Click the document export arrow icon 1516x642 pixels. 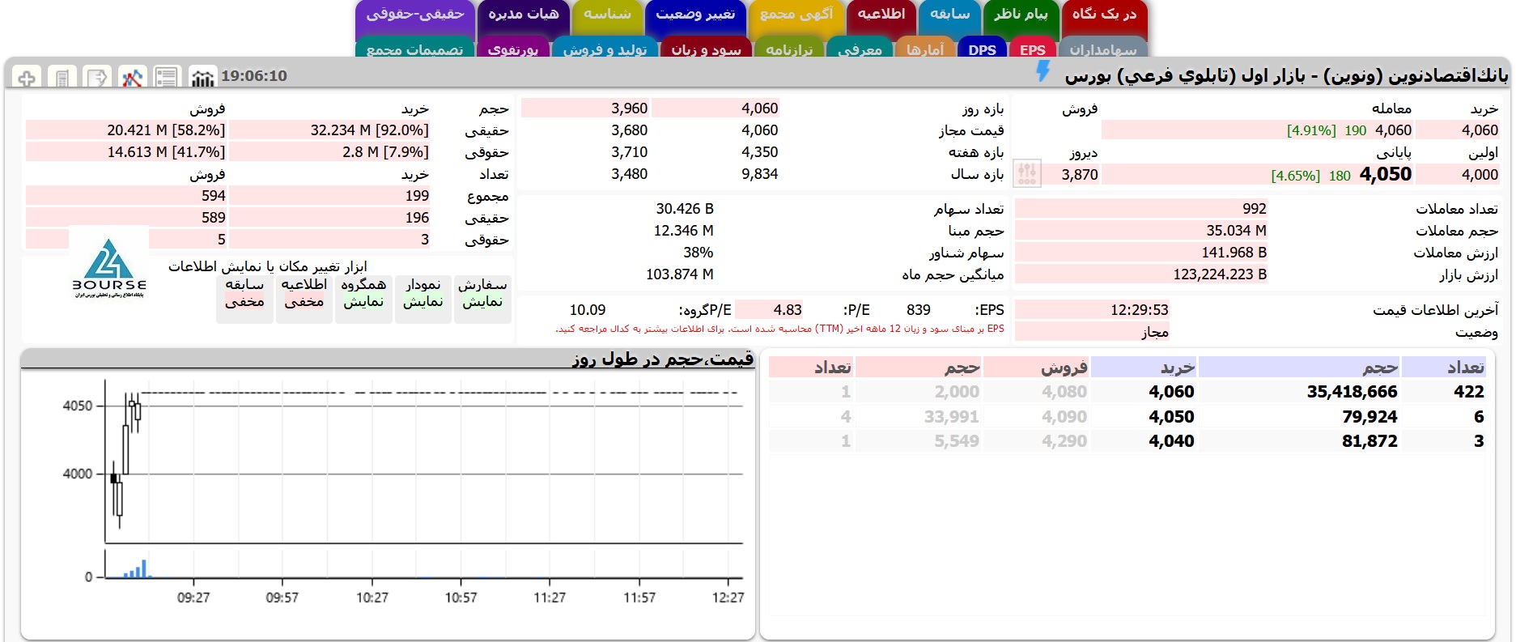(98, 77)
